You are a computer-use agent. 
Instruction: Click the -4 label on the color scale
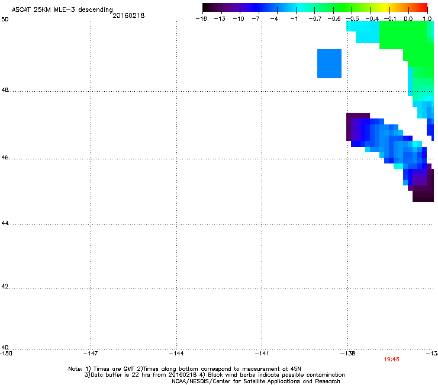[274, 19]
